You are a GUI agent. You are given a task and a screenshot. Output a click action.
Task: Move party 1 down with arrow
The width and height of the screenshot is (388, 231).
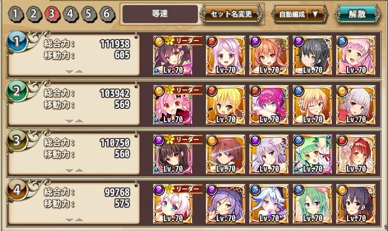(x=69, y=72)
